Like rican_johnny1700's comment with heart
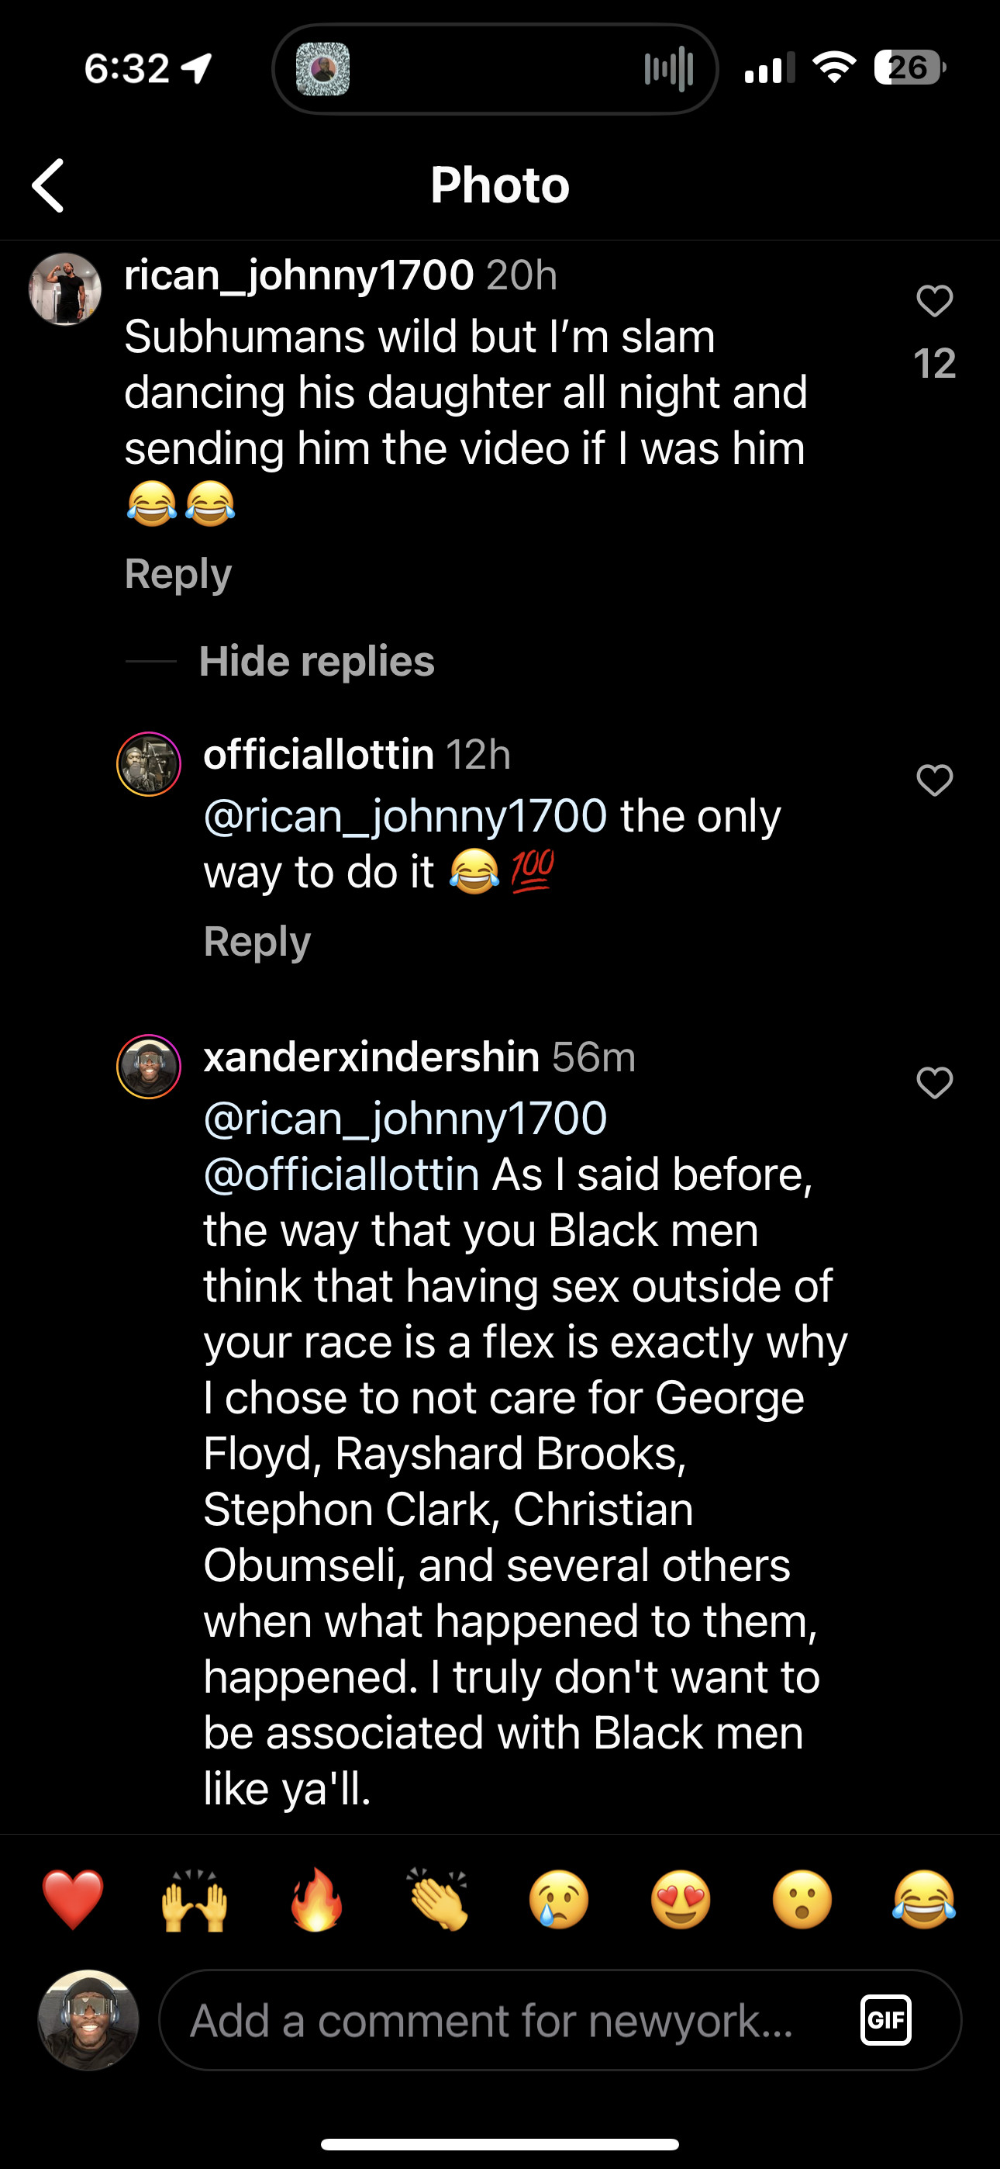The width and height of the screenshot is (1000, 2169). tap(934, 300)
